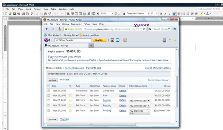Reload the PayPal page
The height and width of the screenshot is (130, 223).
144,29
